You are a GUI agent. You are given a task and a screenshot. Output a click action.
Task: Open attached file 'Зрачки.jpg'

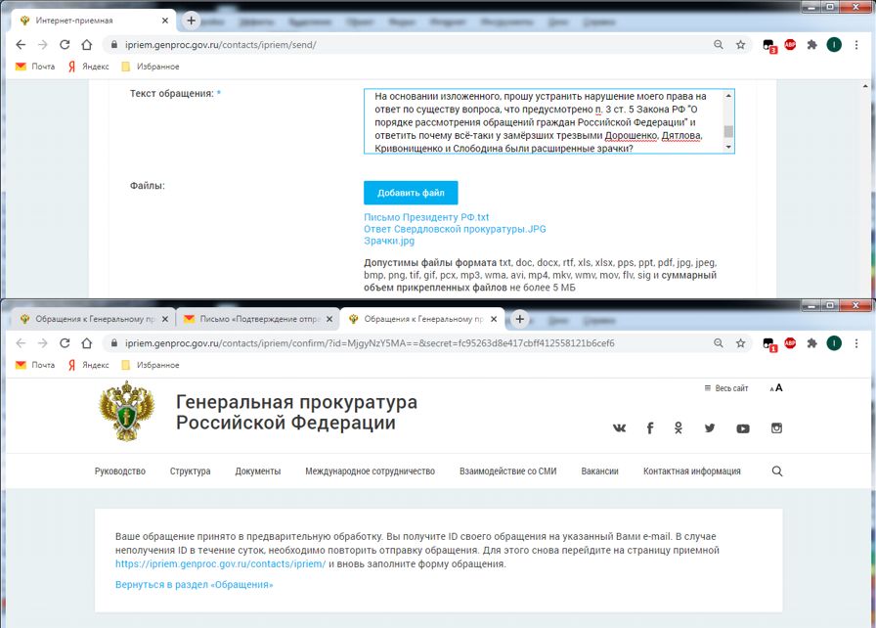pyautogui.click(x=389, y=241)
